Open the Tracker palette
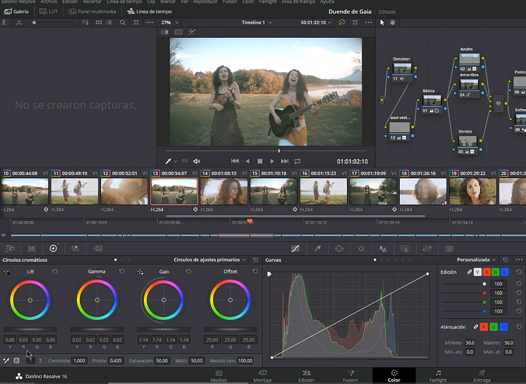The height and width of the screenshot is (384, 526). tap(361, 248)
